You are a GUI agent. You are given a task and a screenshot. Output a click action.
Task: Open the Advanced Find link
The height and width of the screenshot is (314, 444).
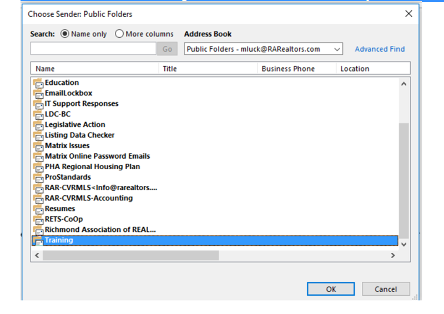(380, 49)
